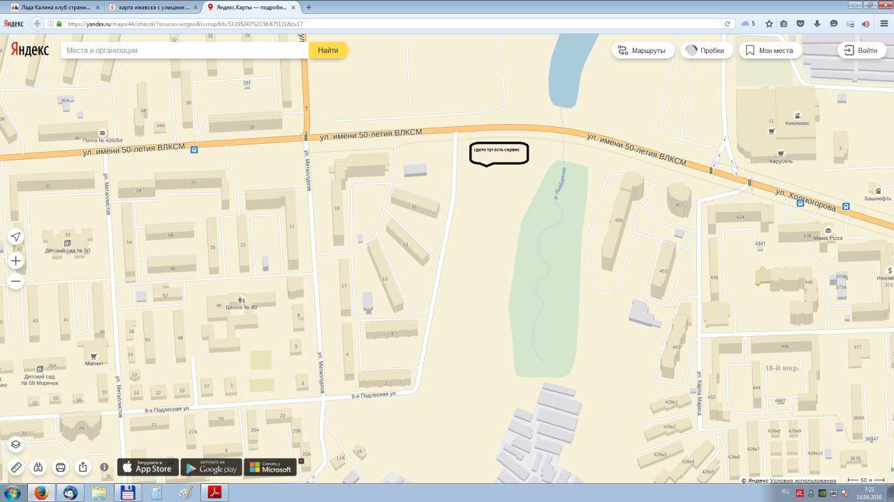The width and height of the screenshot is (894, 502).
Task: Toggle the Пробки traffic layer
Action: (x=705, y=50)
